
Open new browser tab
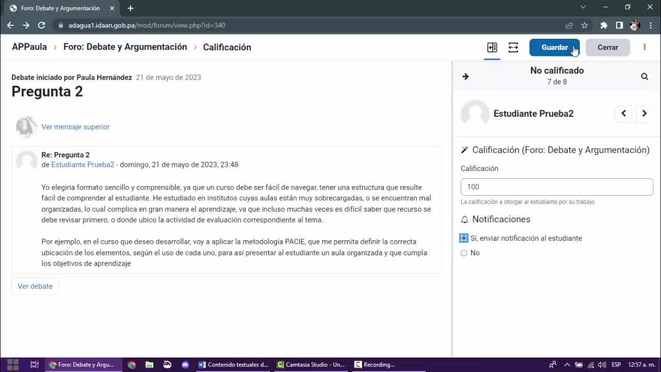click(130, 8)
